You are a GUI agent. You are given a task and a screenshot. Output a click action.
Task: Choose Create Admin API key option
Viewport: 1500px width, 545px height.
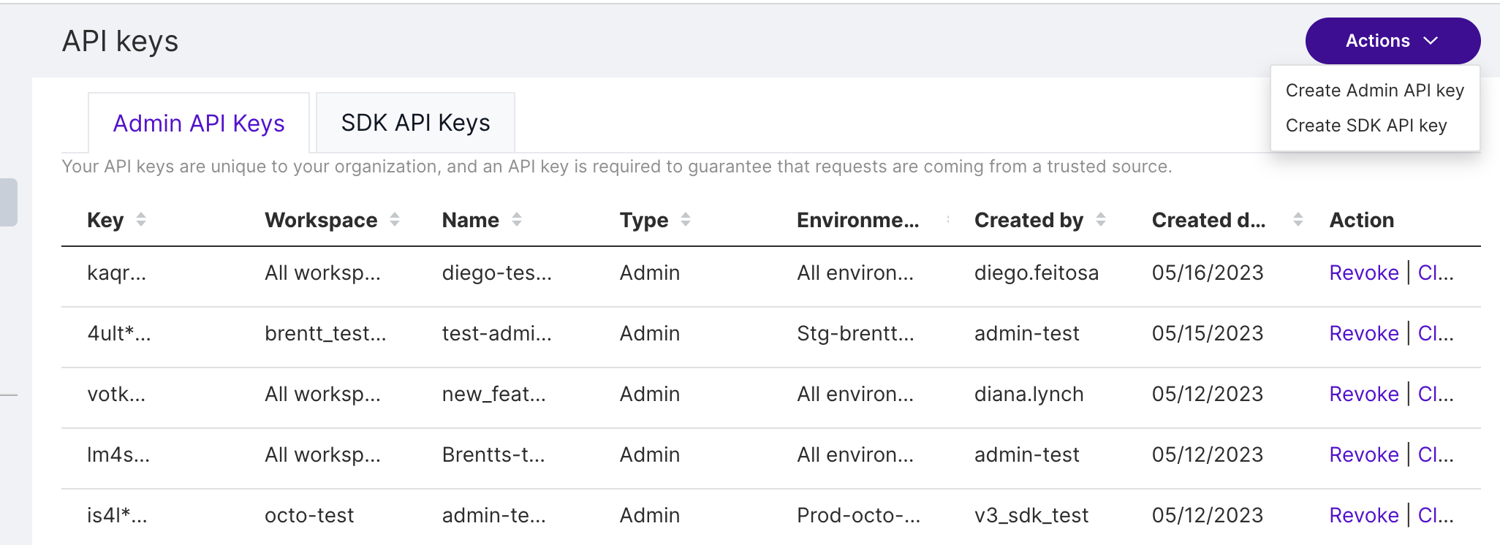click(1374, 91)
